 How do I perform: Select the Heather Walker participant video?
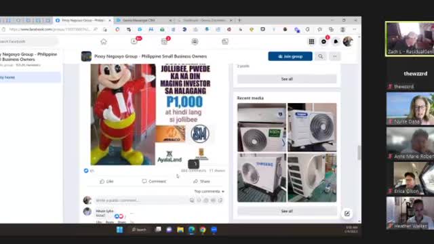[x=410, y=213]
